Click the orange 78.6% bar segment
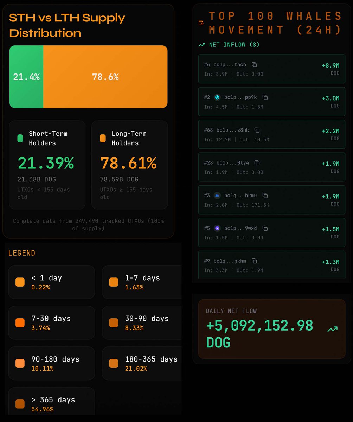 (x=105, y=77)
